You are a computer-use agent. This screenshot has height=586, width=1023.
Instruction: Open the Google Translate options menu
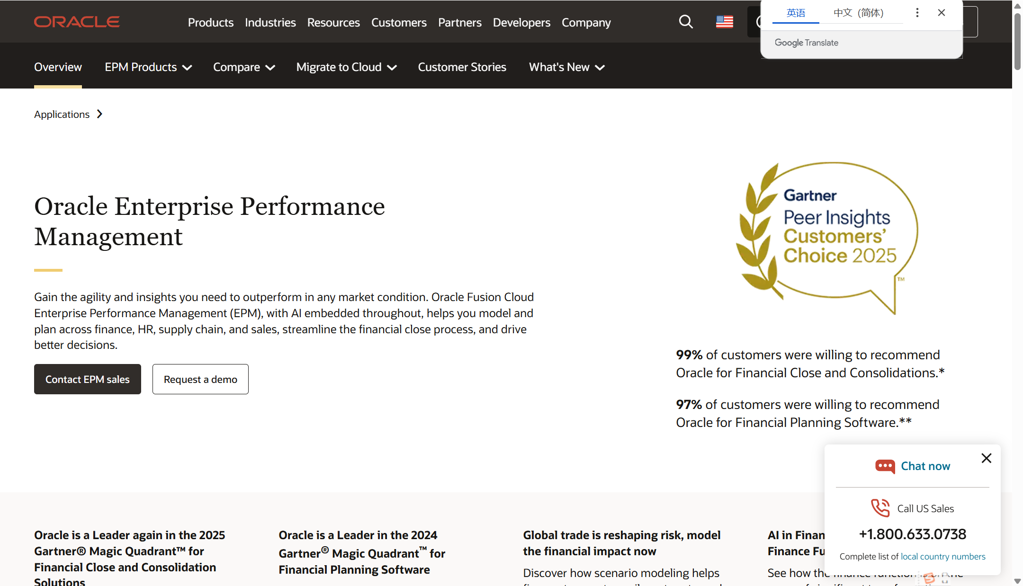coord(917,13)
